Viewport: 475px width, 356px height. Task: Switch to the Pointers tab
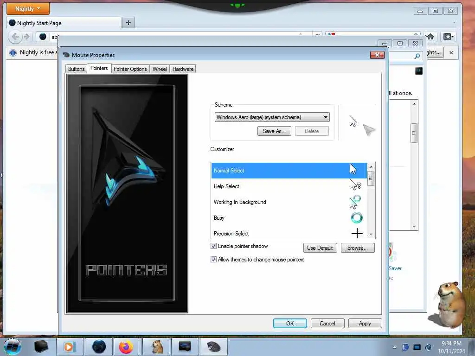point(99,68)
